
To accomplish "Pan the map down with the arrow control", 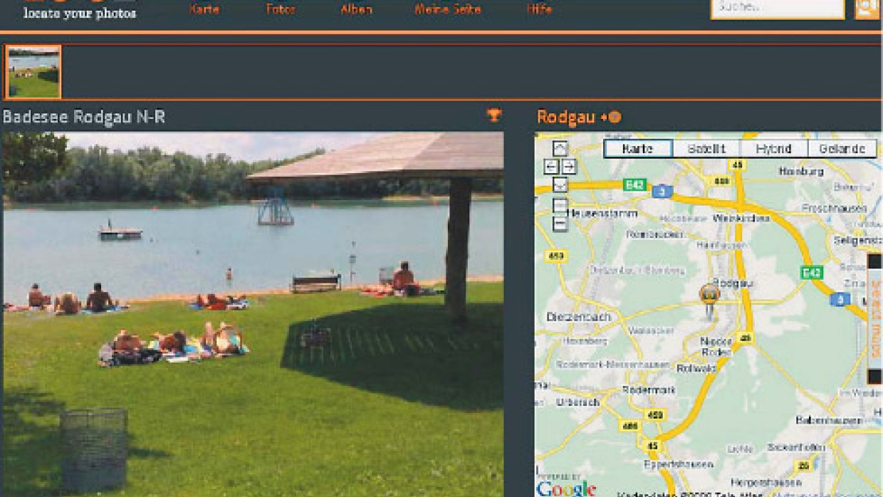I will click(560, 184).
